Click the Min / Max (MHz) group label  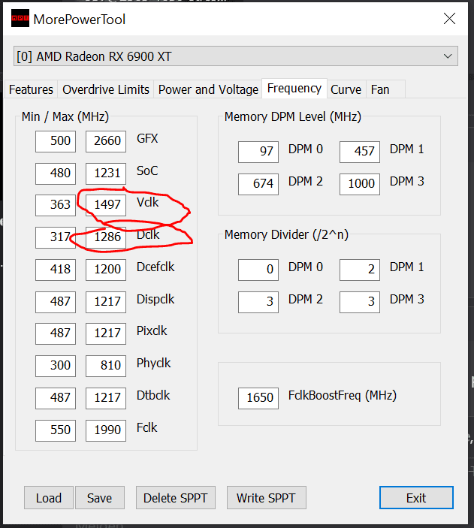[x=65, y=117]
